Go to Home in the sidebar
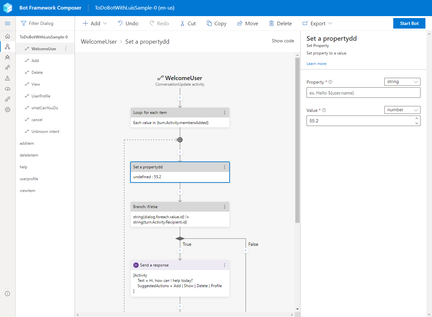 8,36
